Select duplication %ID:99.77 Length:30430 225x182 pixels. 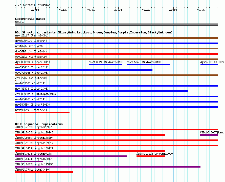[32, 170]
